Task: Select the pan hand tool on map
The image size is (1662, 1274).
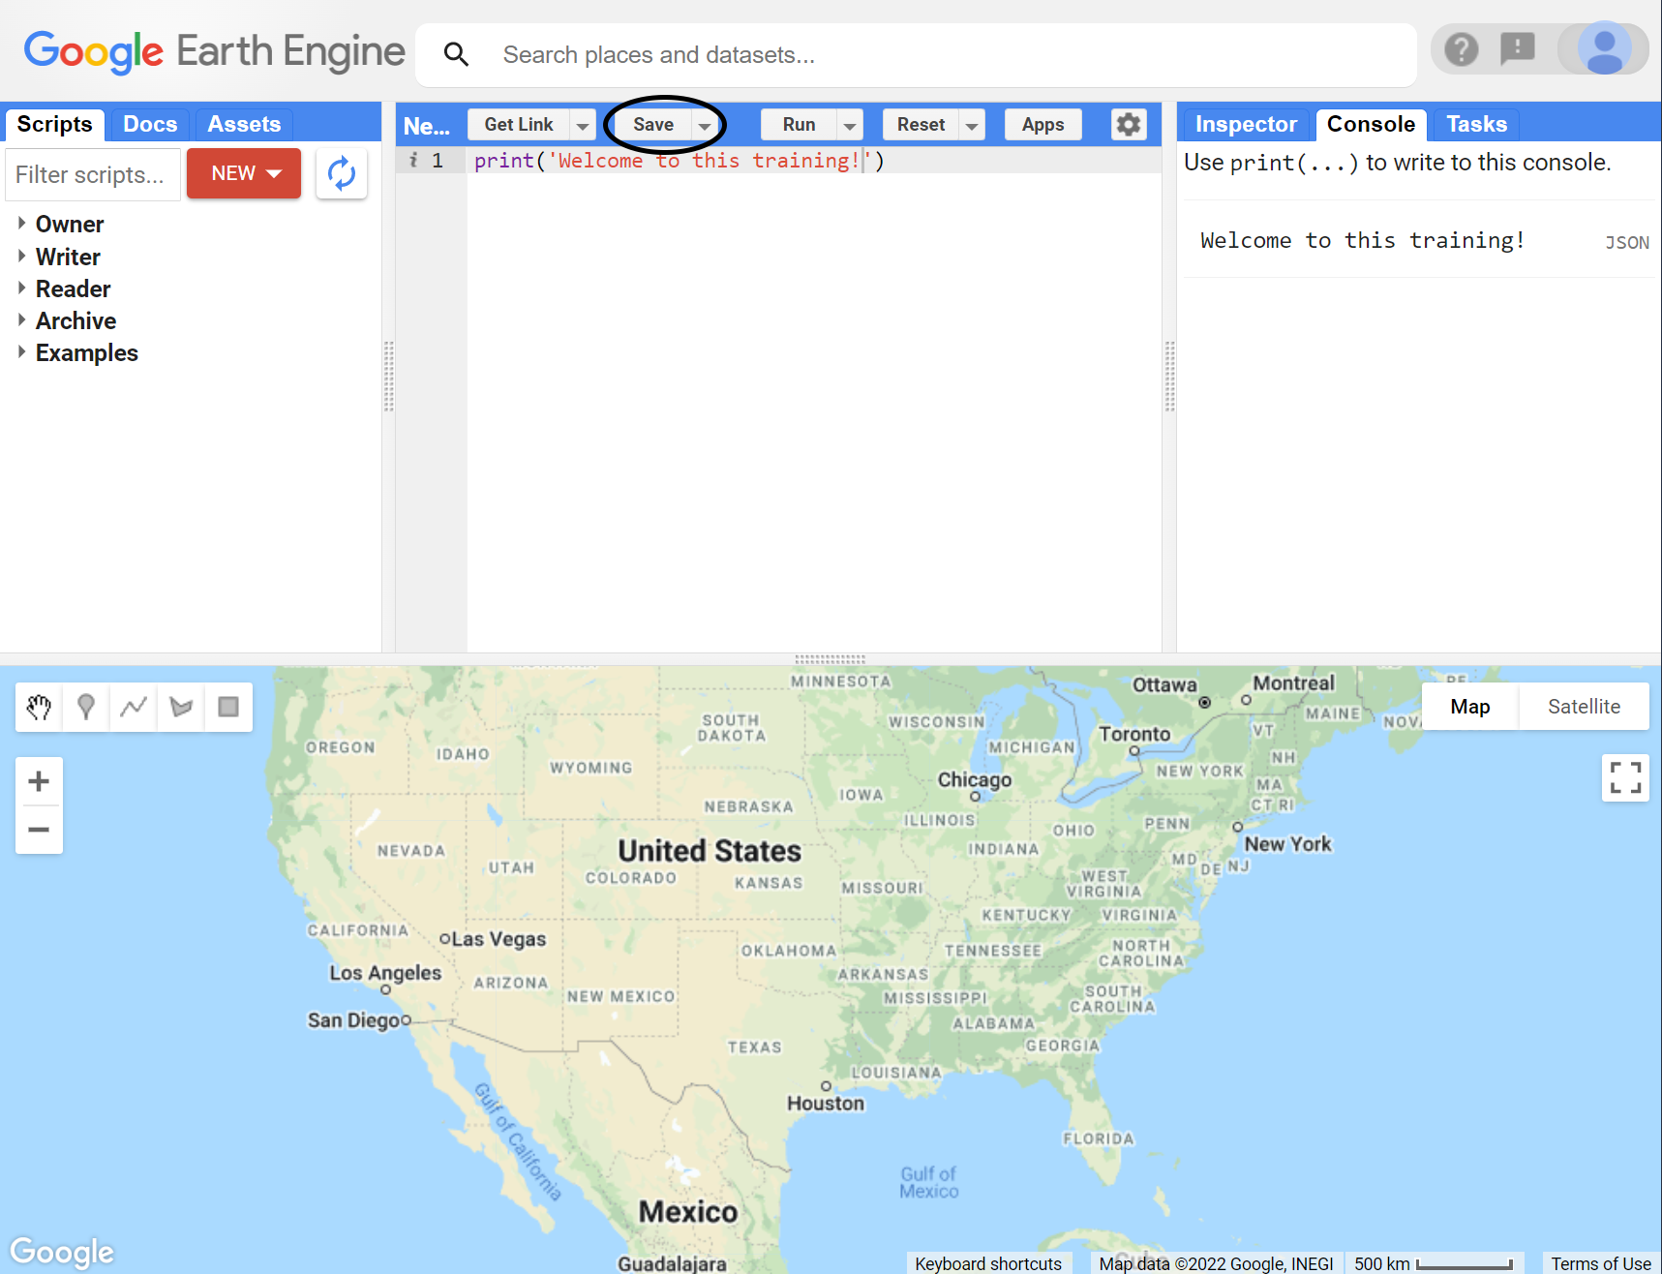Action: coord(39,707)
